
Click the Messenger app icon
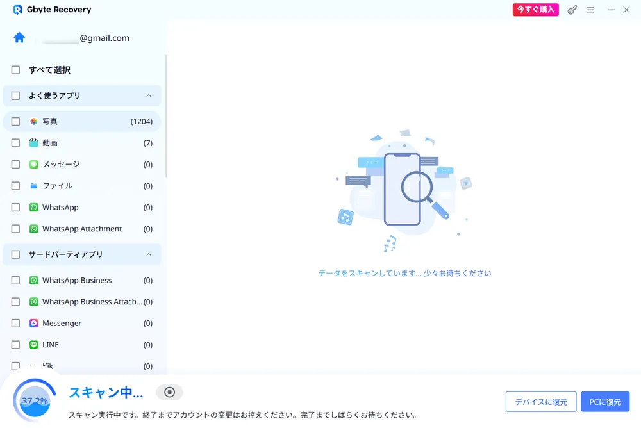tap(33, 323)
